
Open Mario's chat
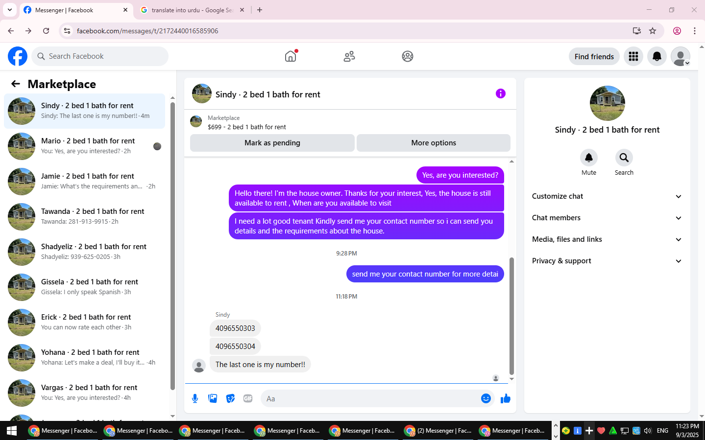84,146
